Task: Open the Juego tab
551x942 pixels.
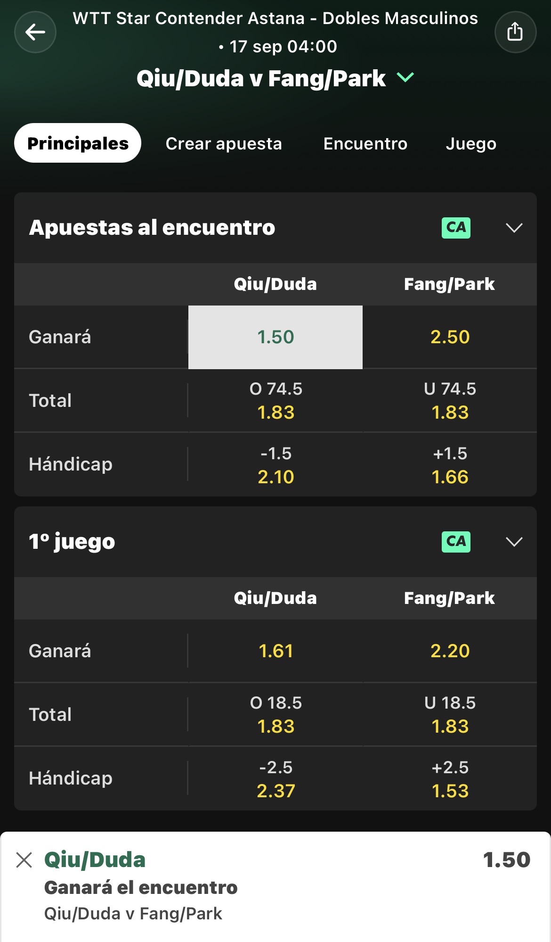Action: [x=471, y=143]
